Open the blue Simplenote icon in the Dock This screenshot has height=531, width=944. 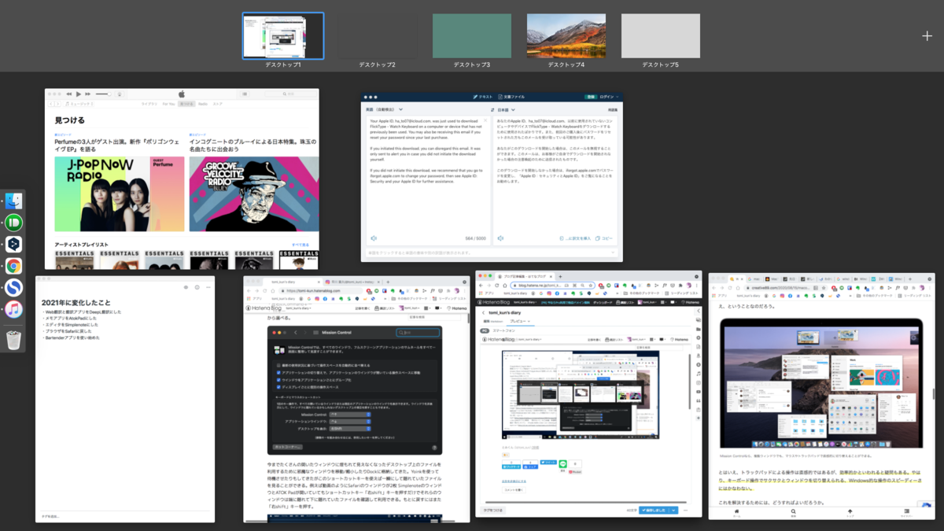(13, 288)
